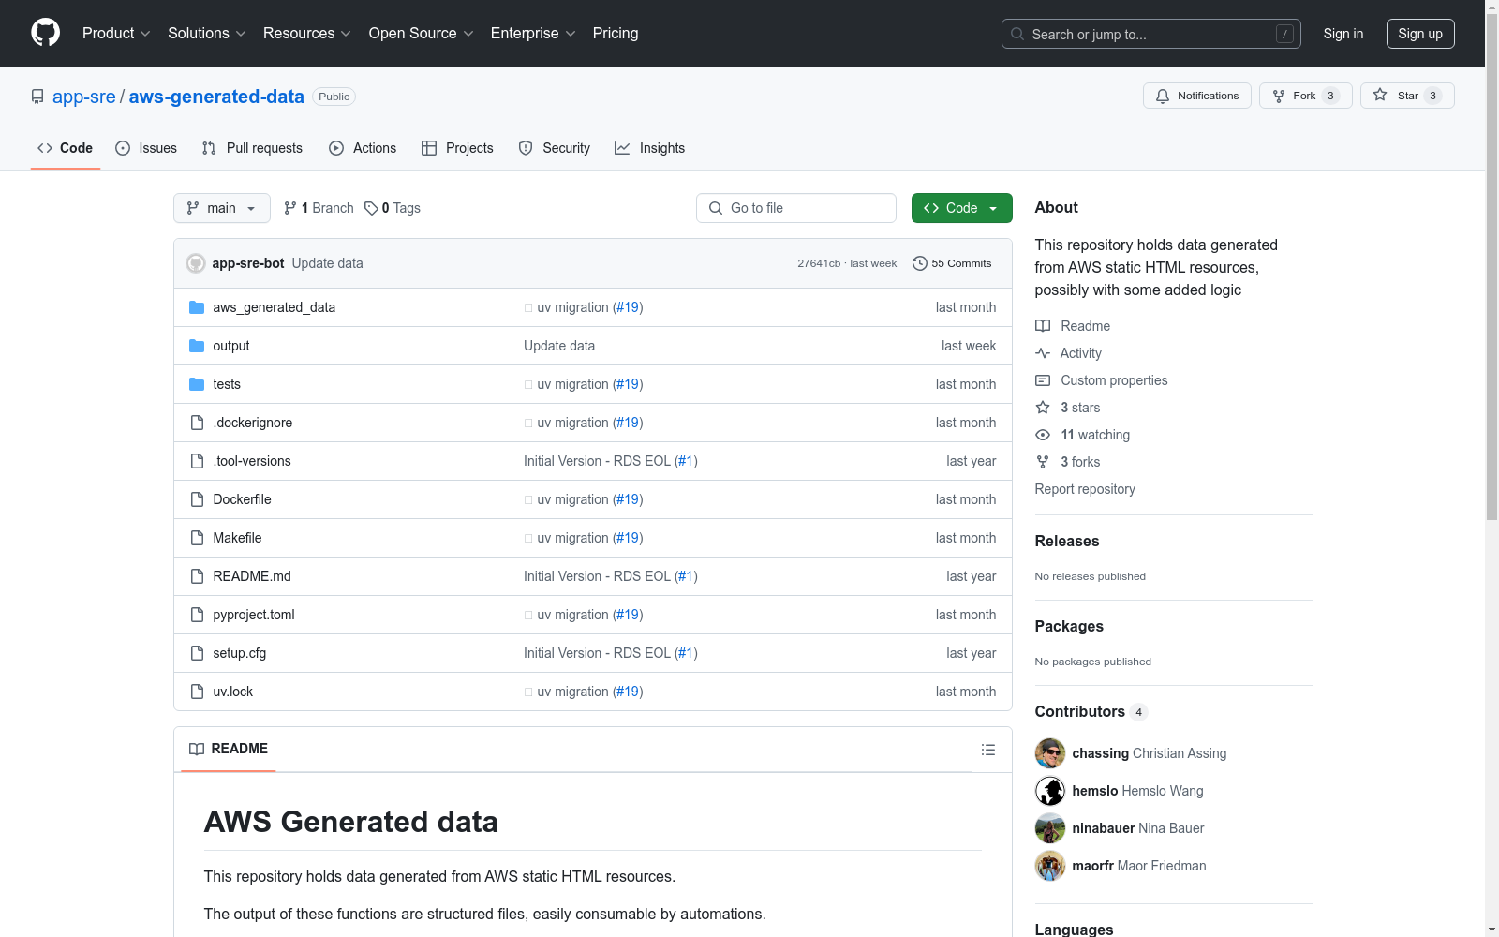Screen dimensions: 1499x937
Task: Switch to the Projects tab
Action: [457, 148]
